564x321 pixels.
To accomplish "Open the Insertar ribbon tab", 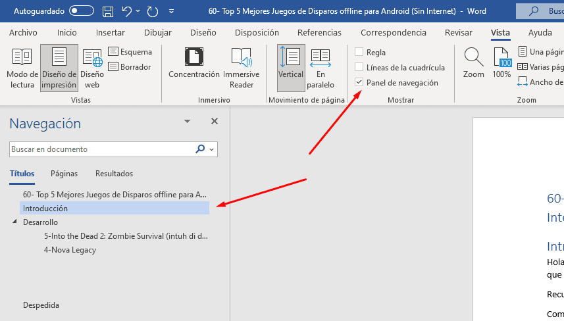I will [x=111, y=33].
